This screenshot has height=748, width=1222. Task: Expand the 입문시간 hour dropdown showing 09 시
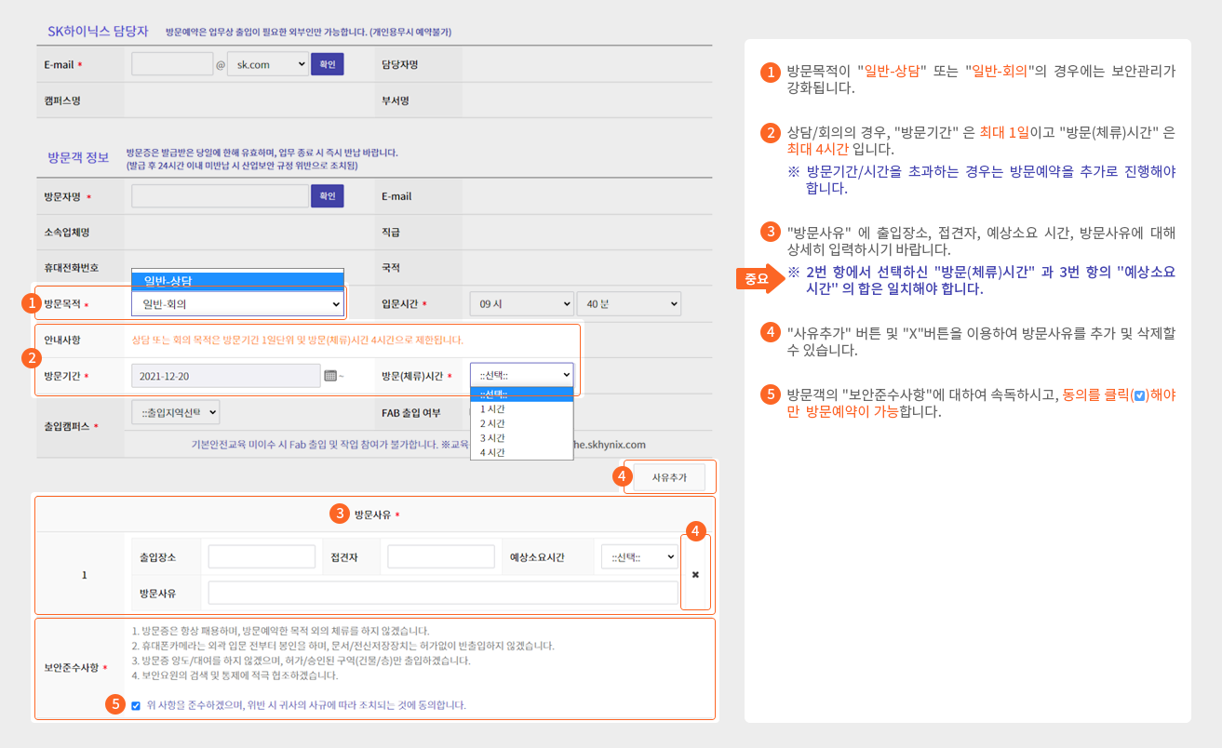click(x=521, y=304)
